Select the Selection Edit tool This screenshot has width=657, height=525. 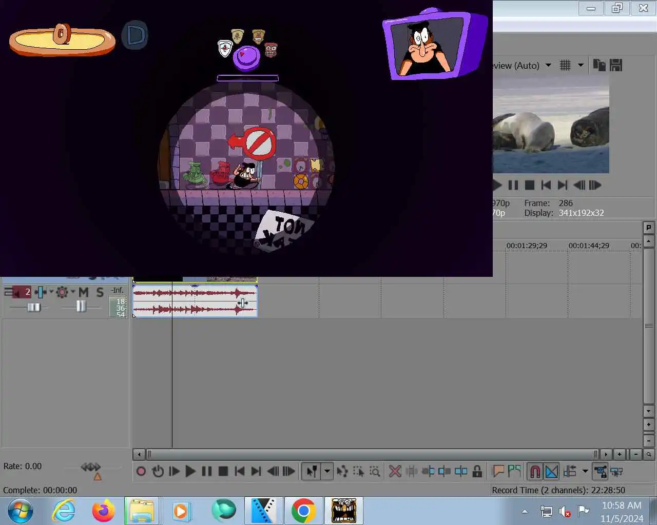point(359,471)
